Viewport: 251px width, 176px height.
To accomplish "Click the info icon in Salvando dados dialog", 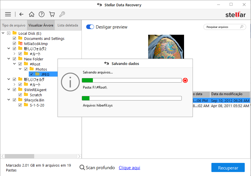I will [70, 82].
